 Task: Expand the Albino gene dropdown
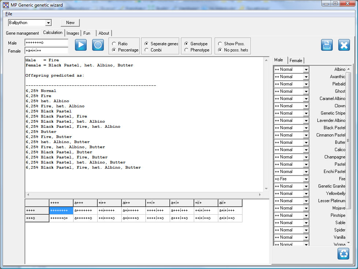(x=306, y=69)
